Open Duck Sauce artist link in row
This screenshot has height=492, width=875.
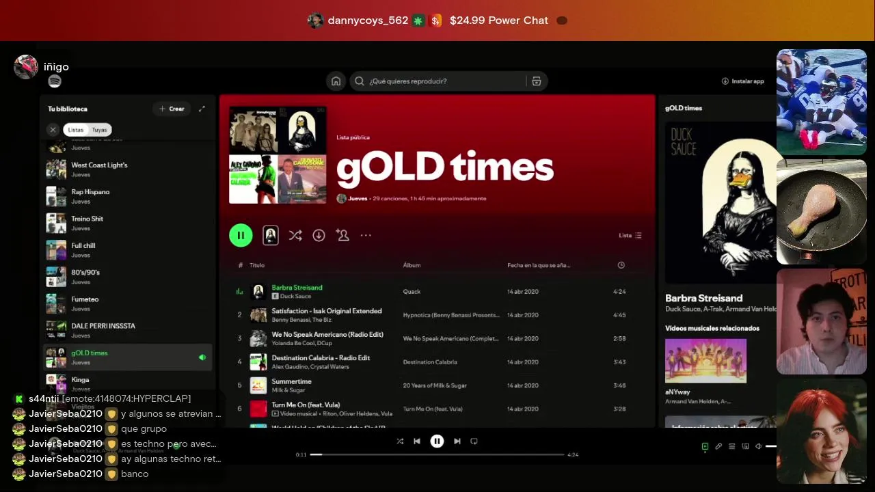[x=295, y=297]
